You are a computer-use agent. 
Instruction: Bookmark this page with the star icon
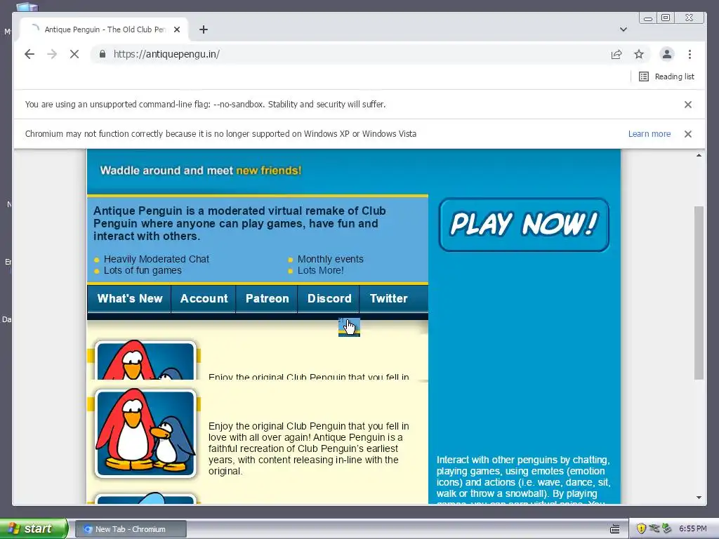(639, 54)
